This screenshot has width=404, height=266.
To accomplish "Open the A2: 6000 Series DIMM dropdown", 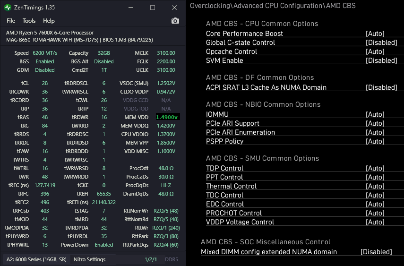I will pos(36,259).
